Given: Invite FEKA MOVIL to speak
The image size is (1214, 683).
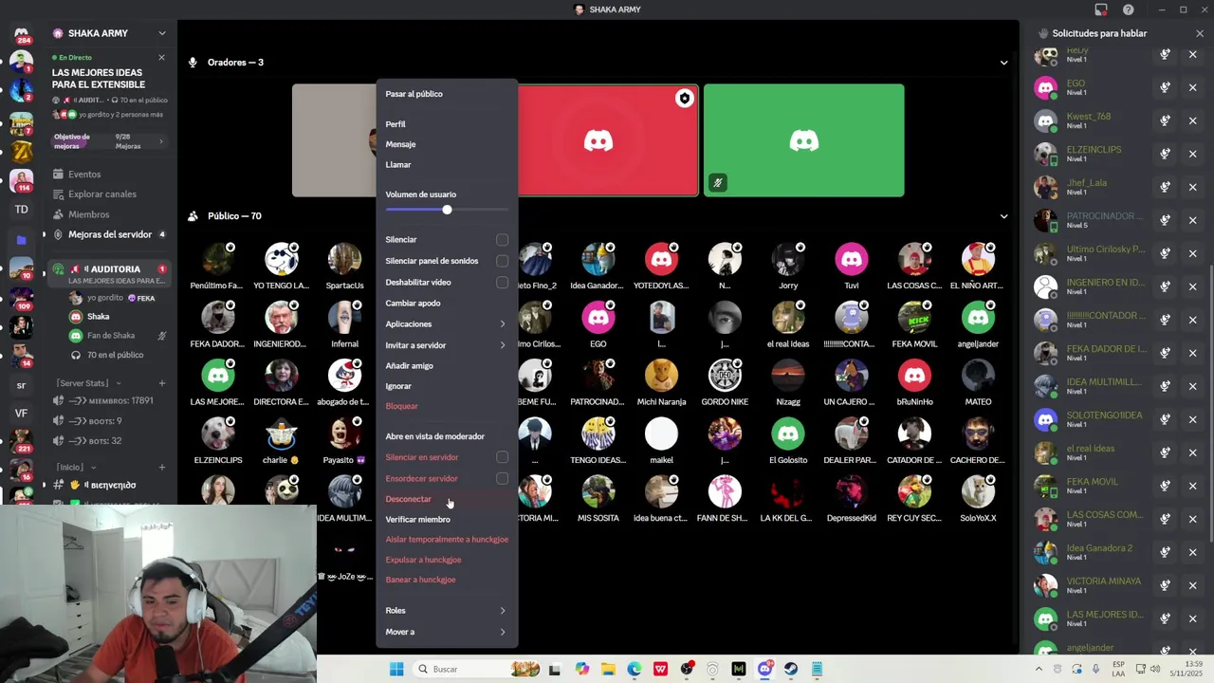Looking at the screenshot, I should point(1165,486).
